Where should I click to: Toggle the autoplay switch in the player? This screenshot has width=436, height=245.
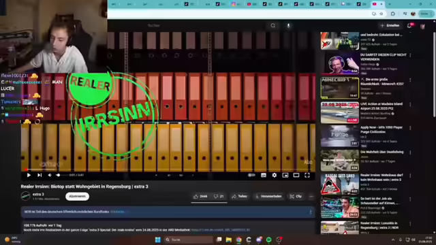coord(251,176)
